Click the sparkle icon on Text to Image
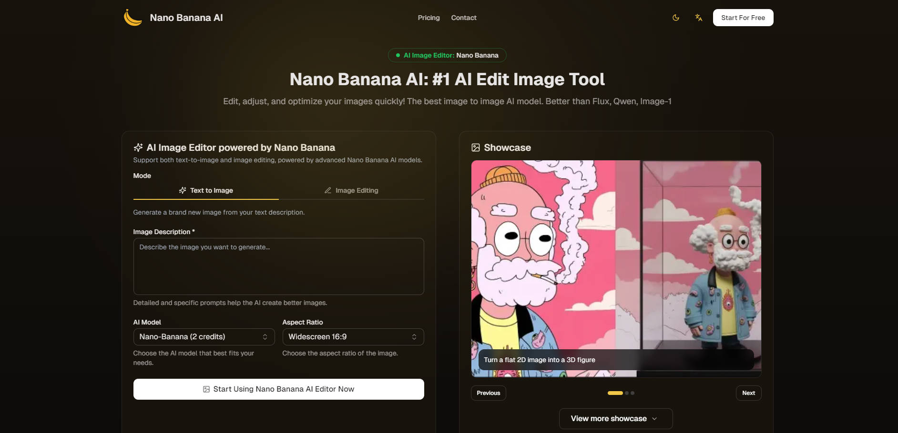The image size is (898, 433). tap(183, 190)
